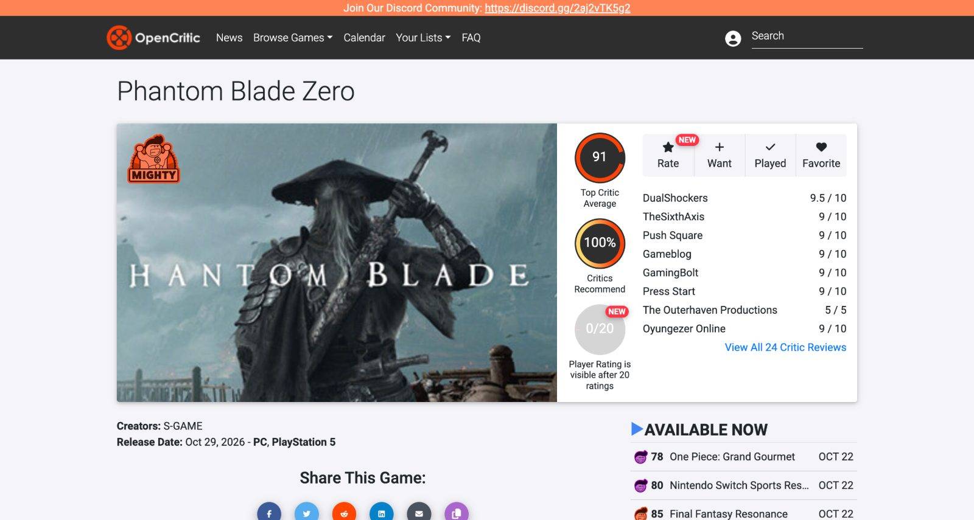Follow the Discord invite link
This screenshot has width=974, height=520.
point(558,8)
